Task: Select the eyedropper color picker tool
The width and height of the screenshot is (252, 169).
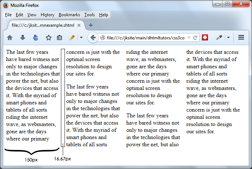Action: click(219, 38)
